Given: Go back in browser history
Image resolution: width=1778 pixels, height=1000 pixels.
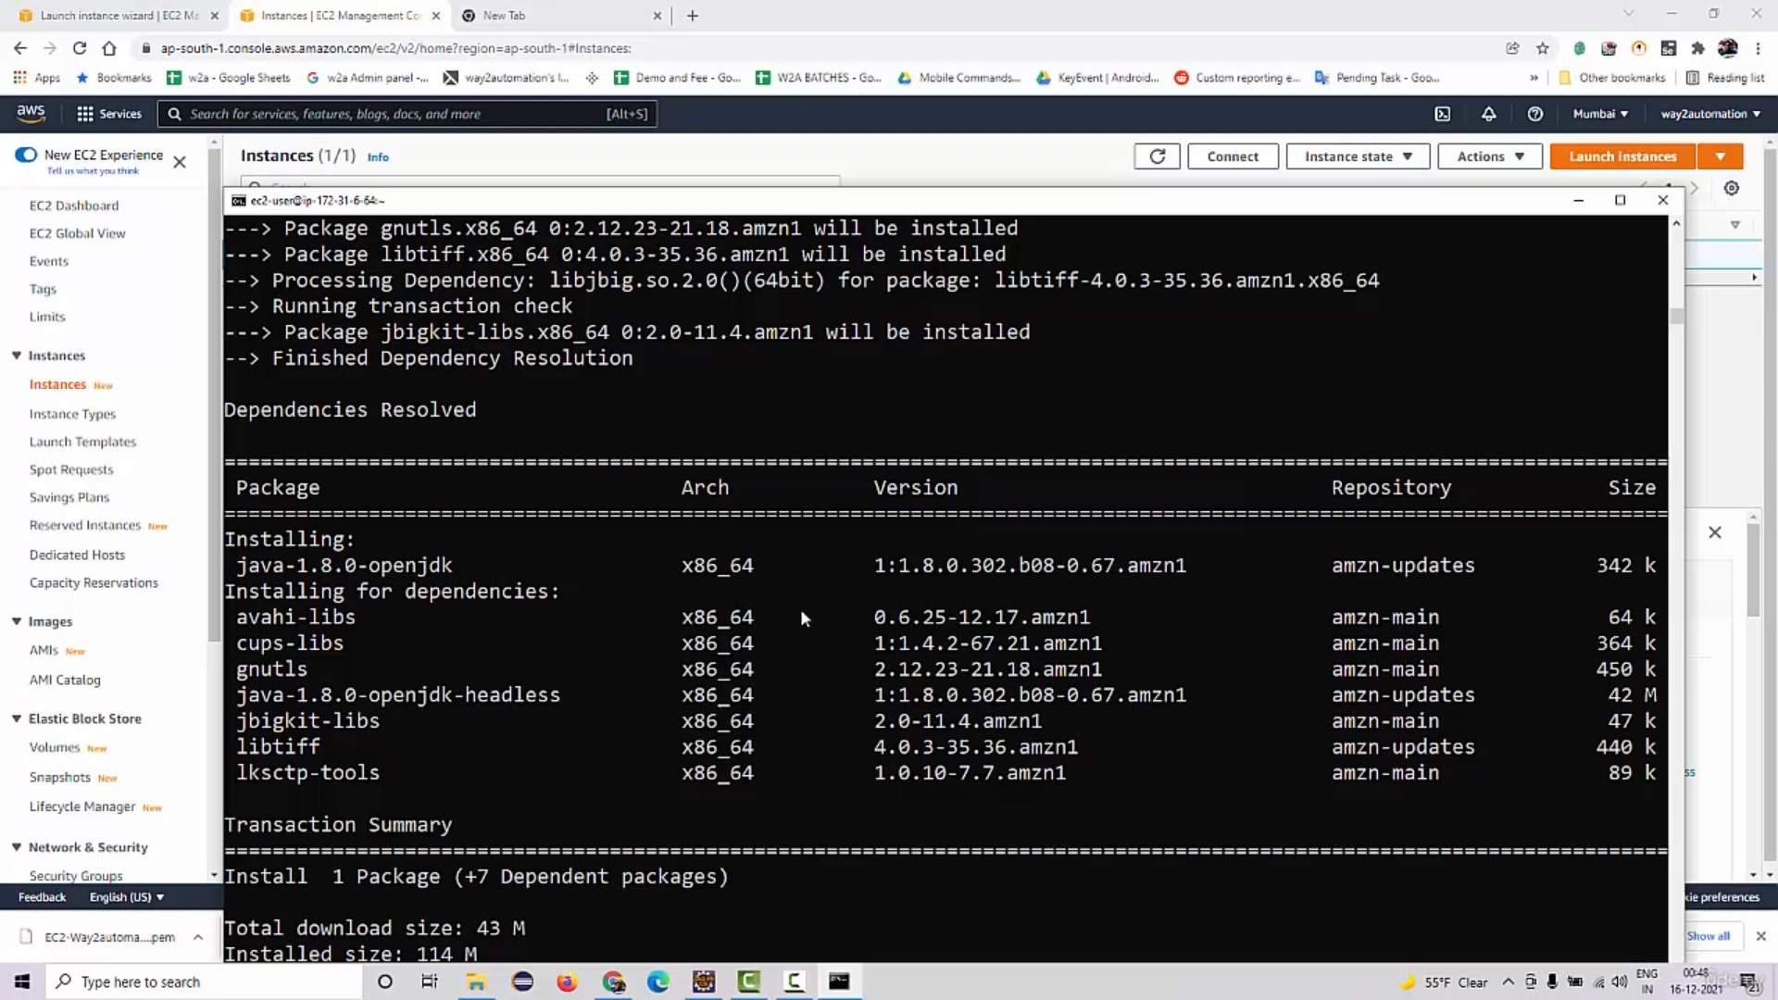Looking at the screenshot, I should point(20,48).
